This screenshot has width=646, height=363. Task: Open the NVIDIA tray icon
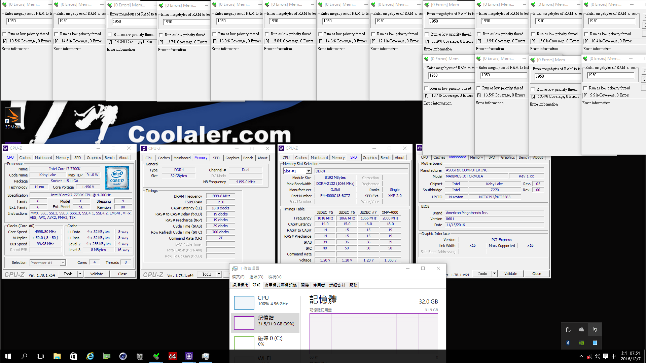coord(581,343)
